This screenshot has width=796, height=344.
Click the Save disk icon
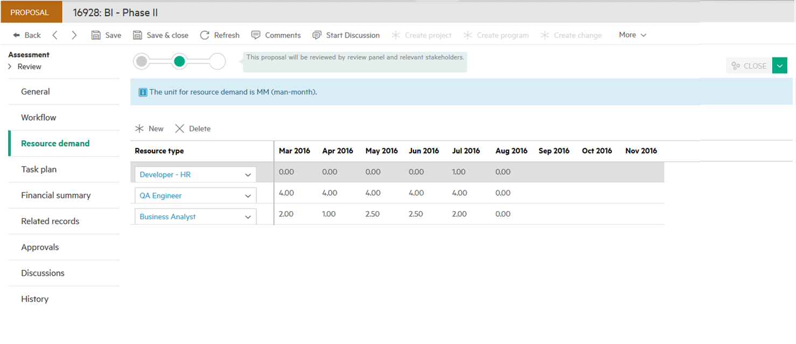click(96, 35)
